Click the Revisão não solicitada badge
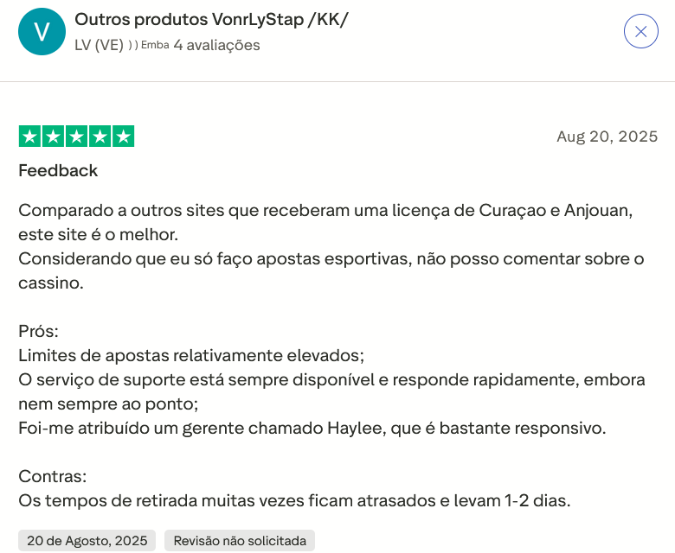 point(240,541)
